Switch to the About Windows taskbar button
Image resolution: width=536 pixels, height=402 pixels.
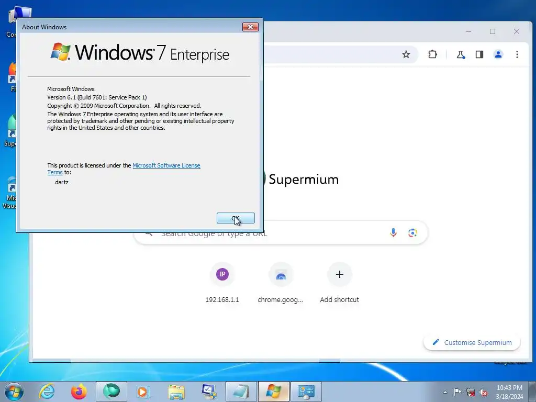(274, 392)
